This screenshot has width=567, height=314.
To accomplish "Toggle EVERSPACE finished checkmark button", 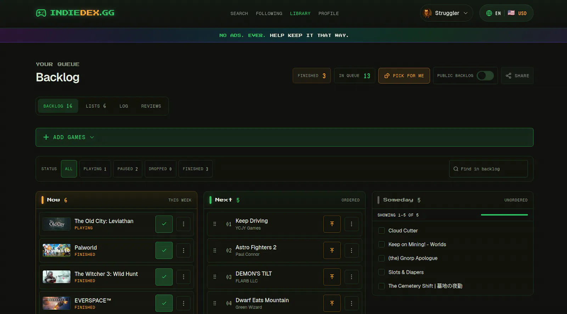I will pyautogui.click(x=164, y=303).
